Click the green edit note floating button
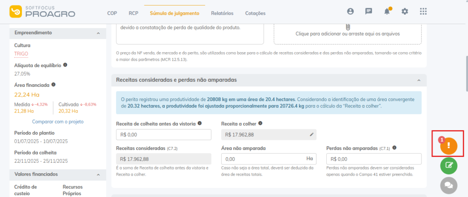This screenshot has width=468, height=197. 448,165
